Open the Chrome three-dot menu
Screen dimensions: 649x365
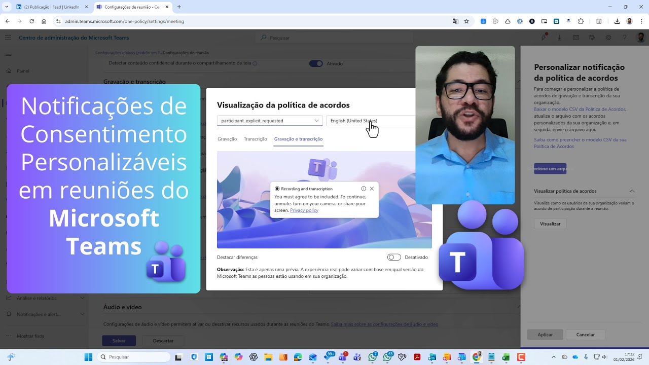tap(641, 21)
